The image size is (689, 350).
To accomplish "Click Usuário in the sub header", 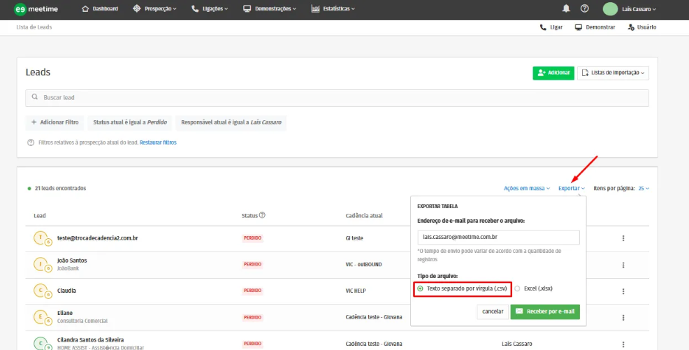I will pyautogui.click(x=642, y=27).
